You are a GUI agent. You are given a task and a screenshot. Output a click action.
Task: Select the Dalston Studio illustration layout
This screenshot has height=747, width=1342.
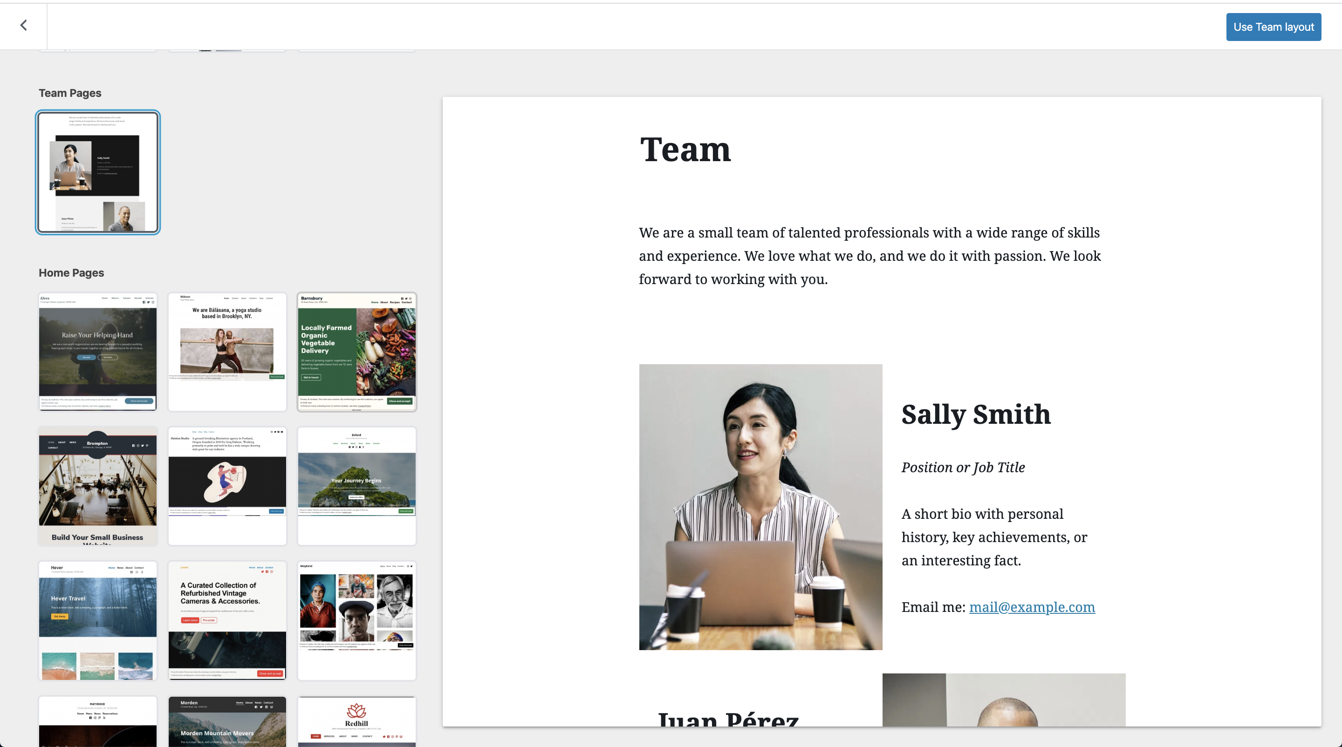click(x=227, y=486)
